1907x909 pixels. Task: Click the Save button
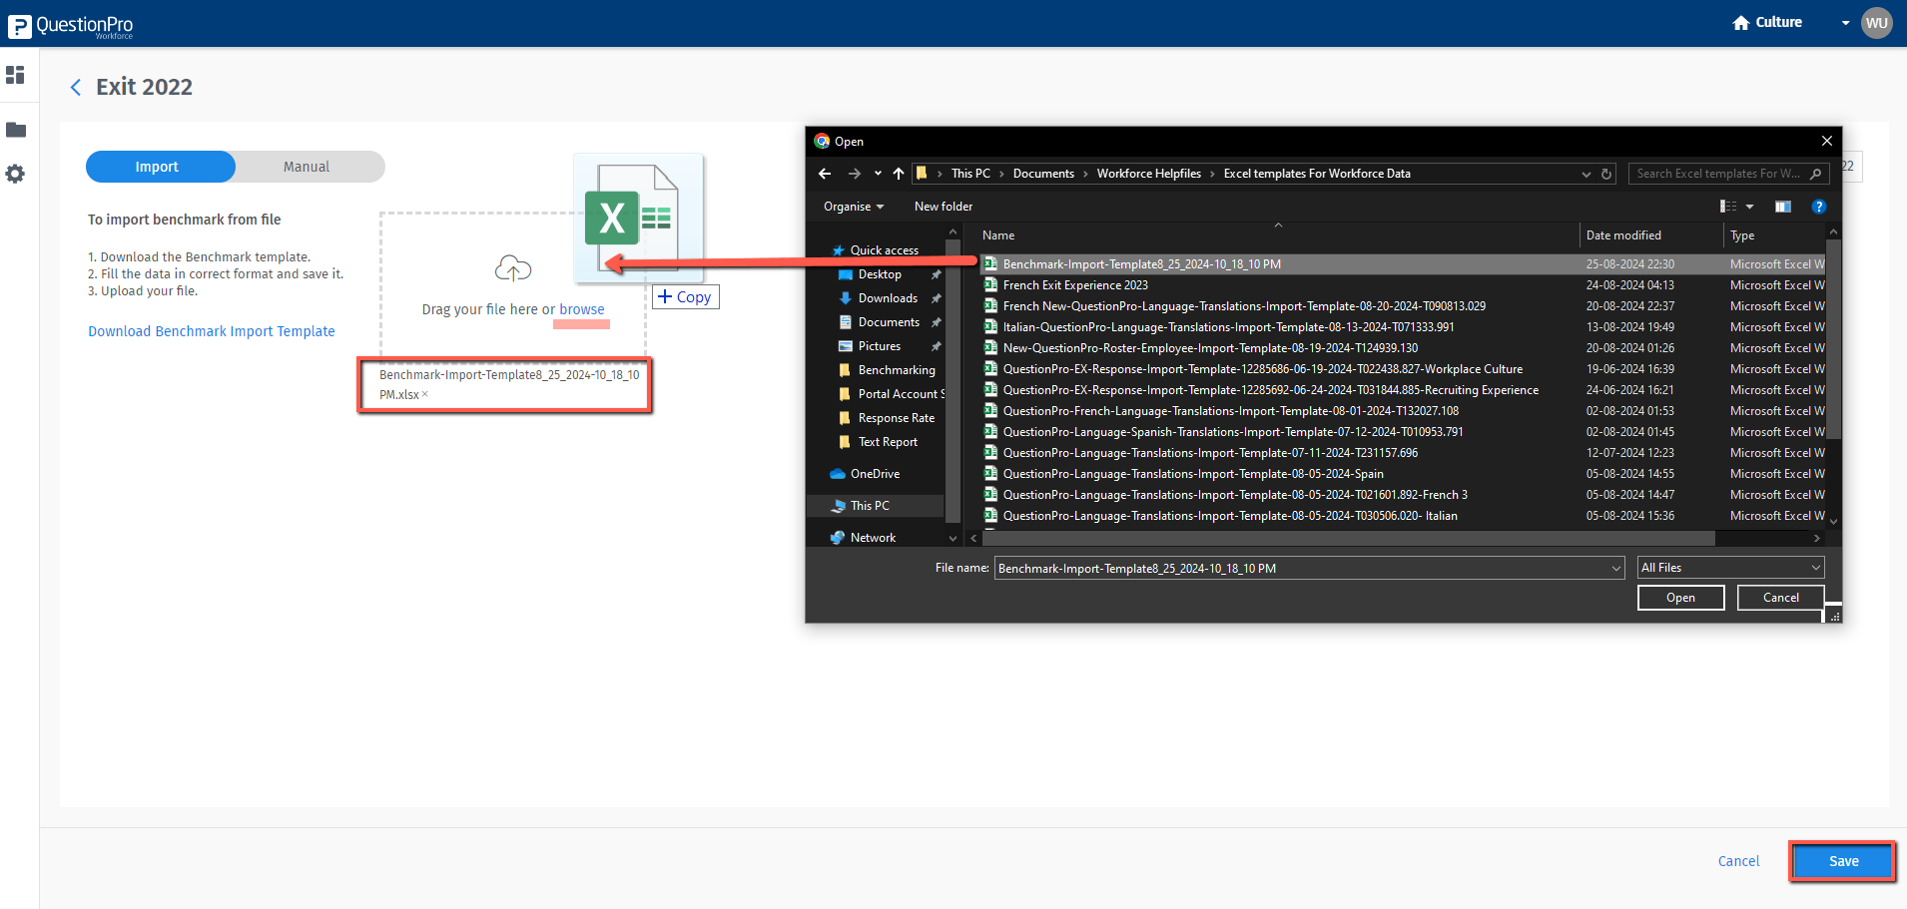(x=1842, y=861)
